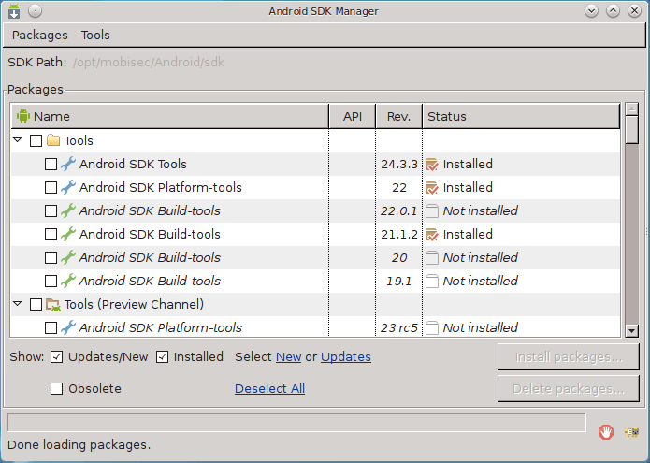Click the Tools (Preview Channel) folder icon
This screenshot has height=463, width=650.
tap(53, 305)
